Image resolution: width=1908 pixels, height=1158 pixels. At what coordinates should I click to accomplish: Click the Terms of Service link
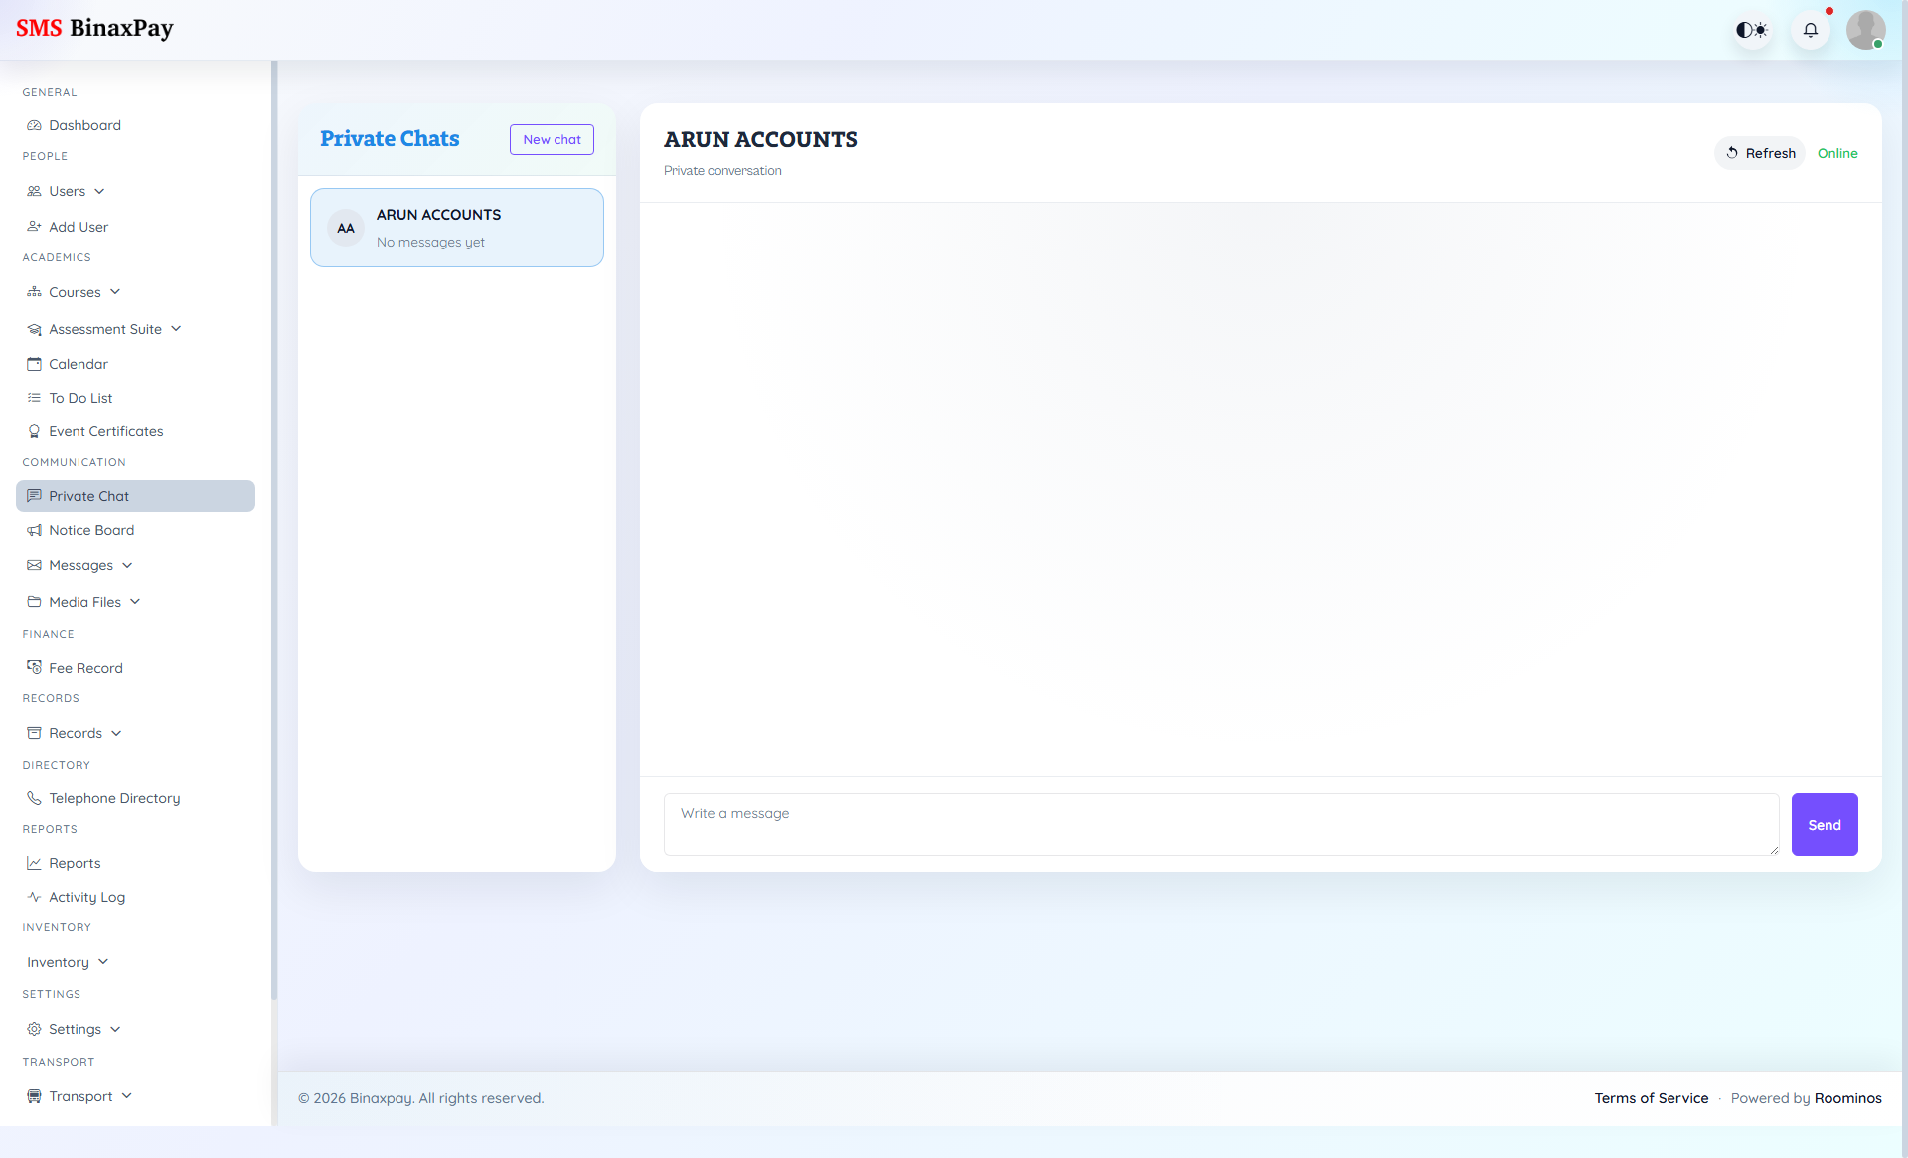click(1651, 1098)
